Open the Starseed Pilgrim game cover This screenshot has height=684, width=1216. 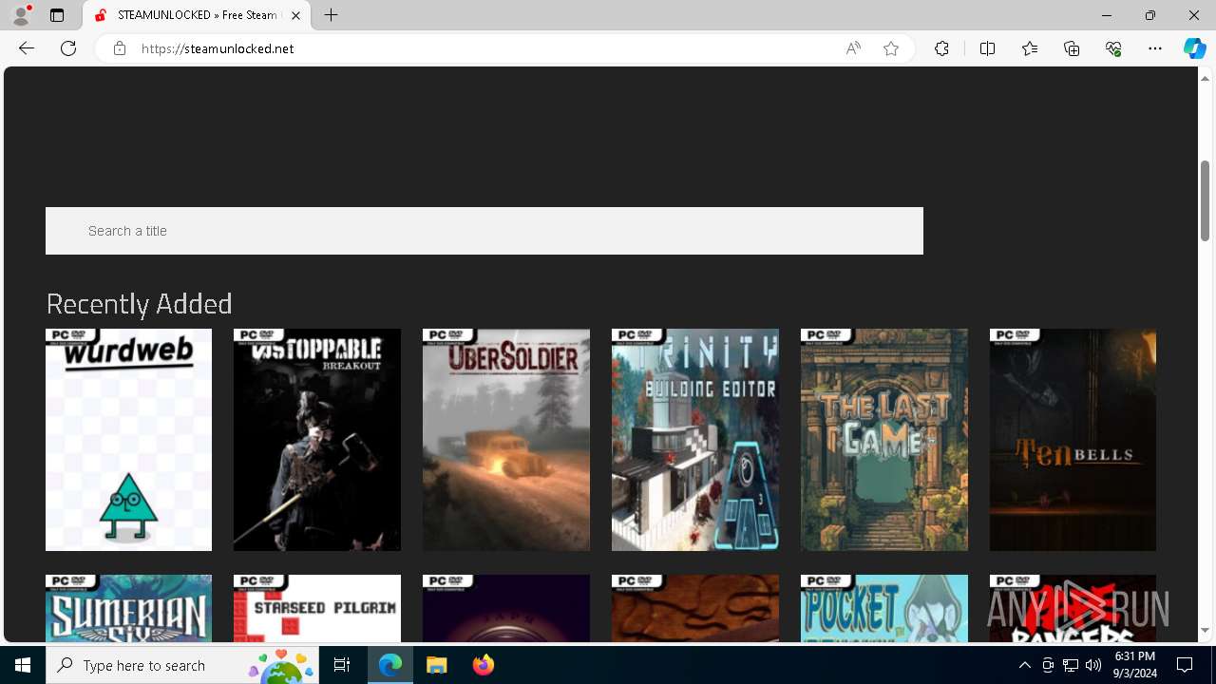coord(317,609)
